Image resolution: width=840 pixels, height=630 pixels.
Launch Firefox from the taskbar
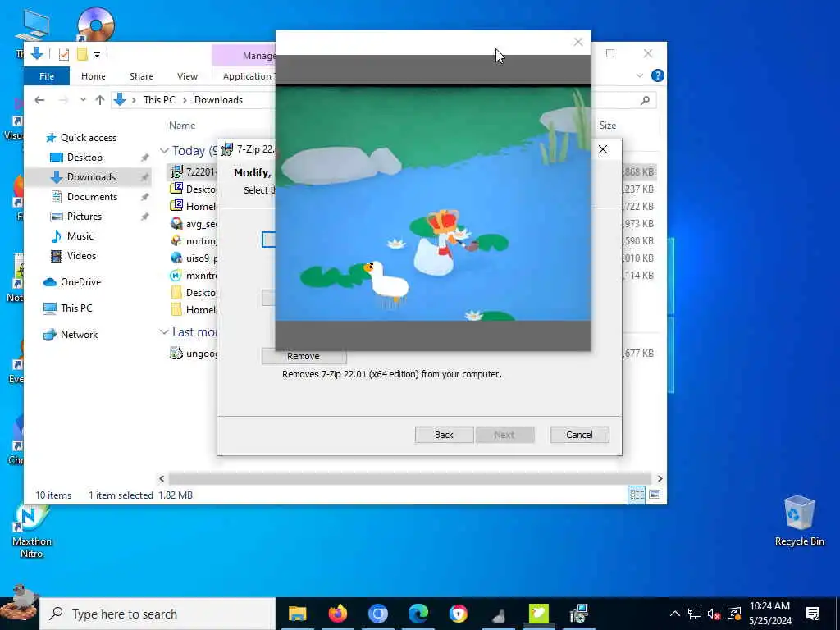pyautogui.click(x=337, y=614)
